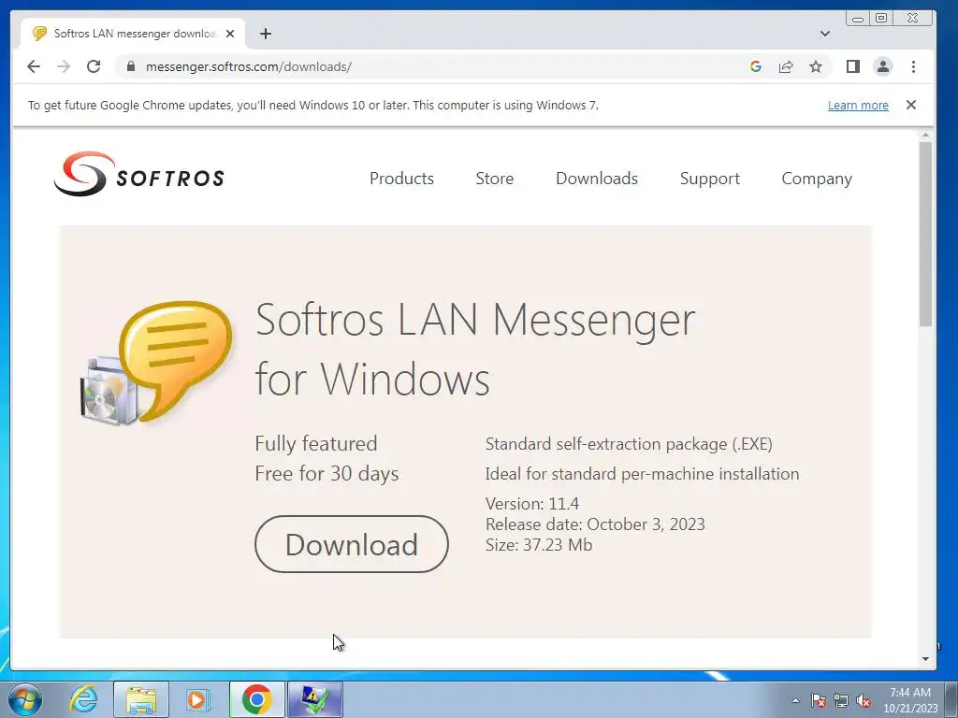Screen dimensions: 958x718
Task: Open the Learn more link
Action: [x=858, y=105]
